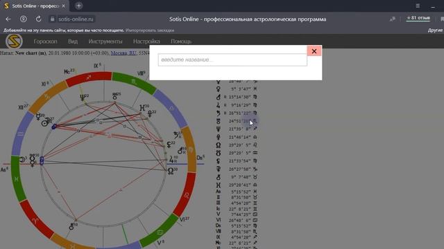Close the name input dialog
Viewport: 444px width, 249px height.
click(x=314, y=51)
